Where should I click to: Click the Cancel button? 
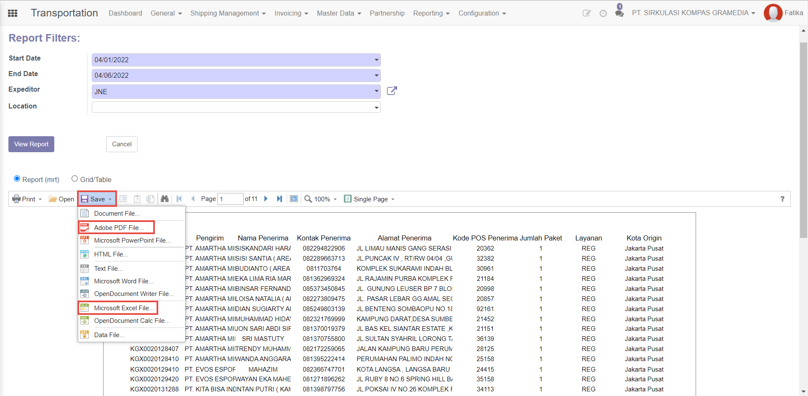point(122,144)
